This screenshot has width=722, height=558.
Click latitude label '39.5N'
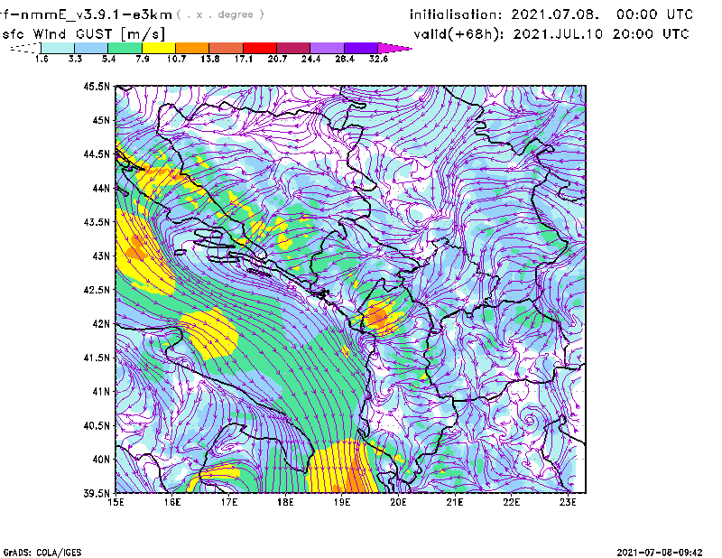[x=97, y=493]
